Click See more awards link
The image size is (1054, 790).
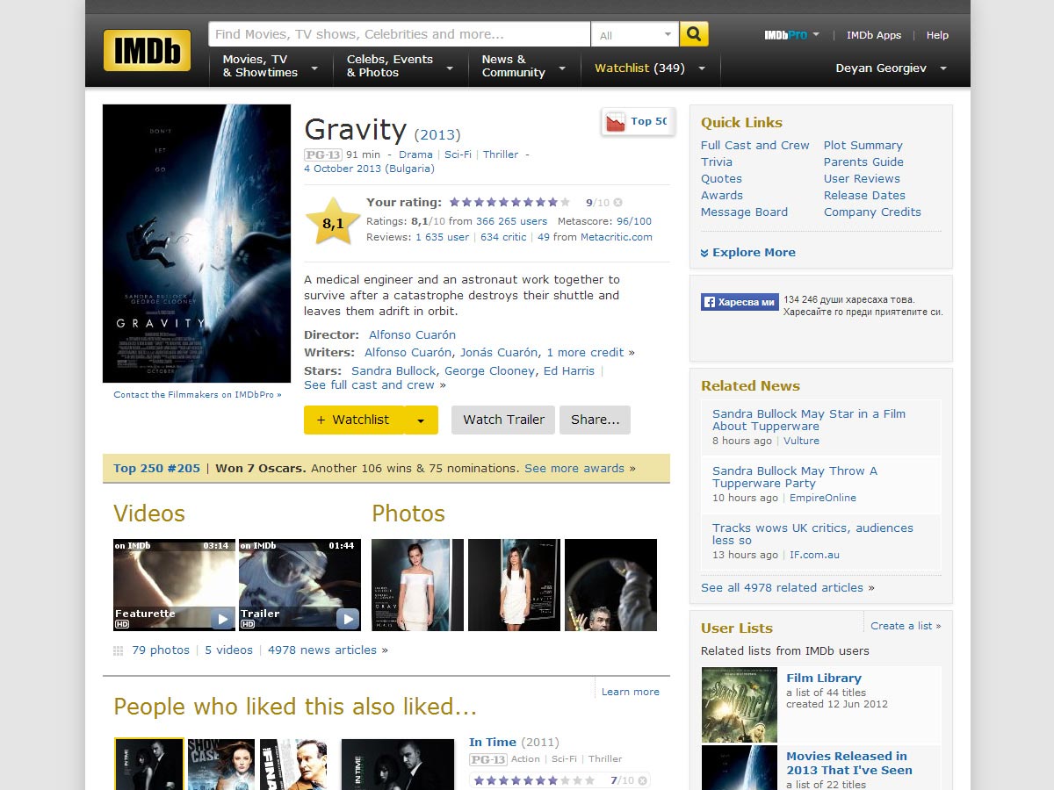click(x=574, y=469)
